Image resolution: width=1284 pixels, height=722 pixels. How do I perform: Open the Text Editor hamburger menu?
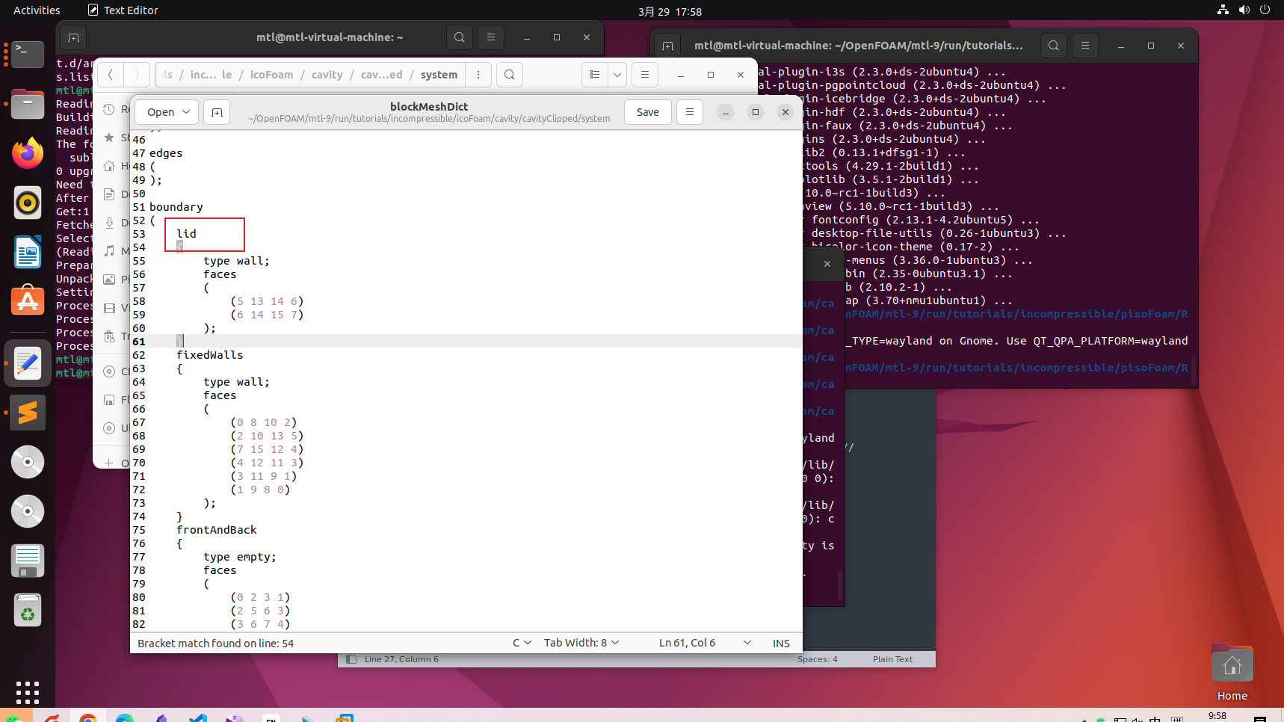pos(690,112)
